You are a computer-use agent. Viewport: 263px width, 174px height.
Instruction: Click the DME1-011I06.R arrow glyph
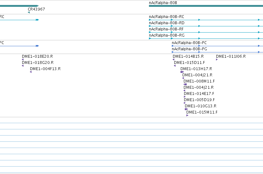pyautogui.click(x=217, y=60)
